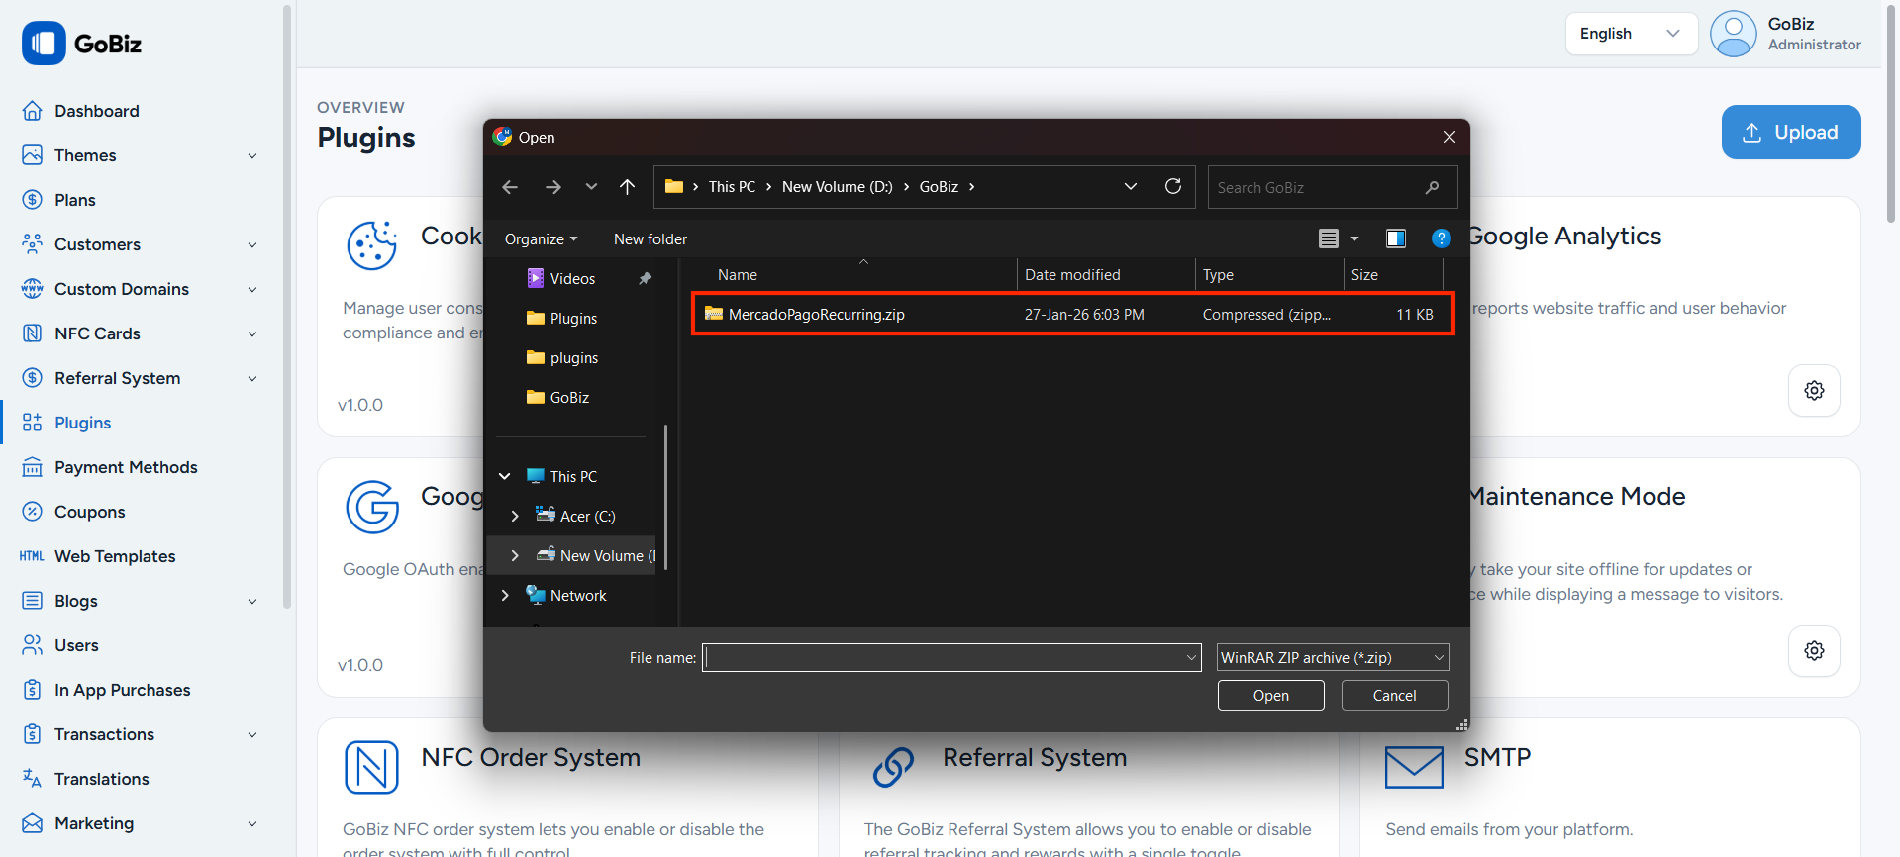
Task: Open Maintenance Mode plugin settings gear
Action: click(x=1814, y=650)
